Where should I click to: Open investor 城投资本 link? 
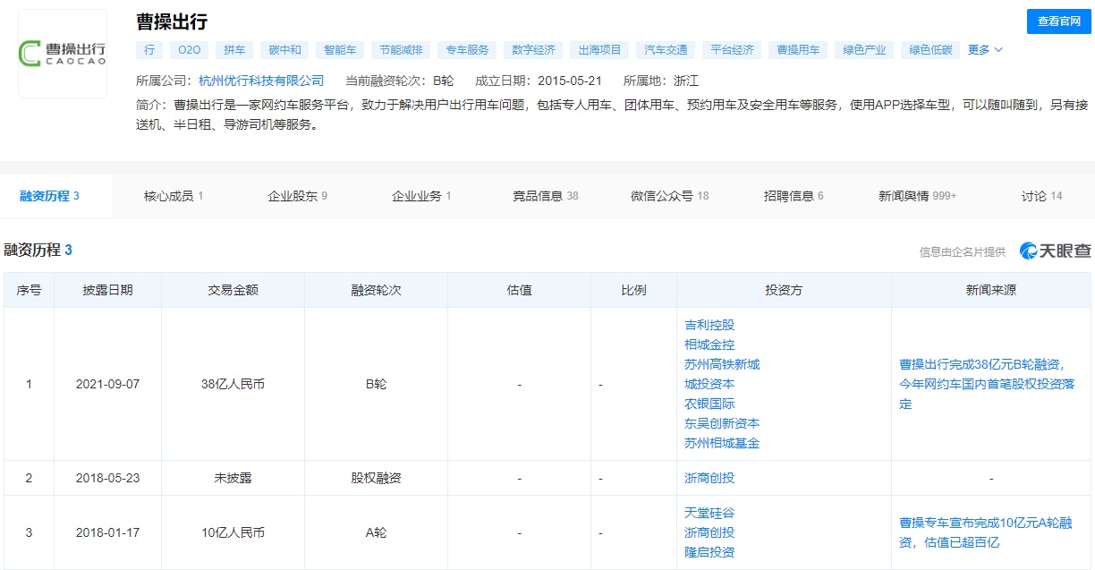pos(709,384)
